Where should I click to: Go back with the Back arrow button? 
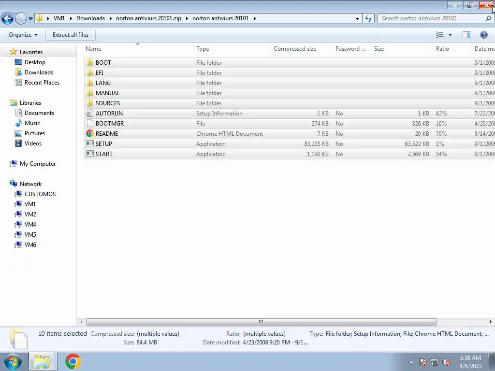pos(7,19)
